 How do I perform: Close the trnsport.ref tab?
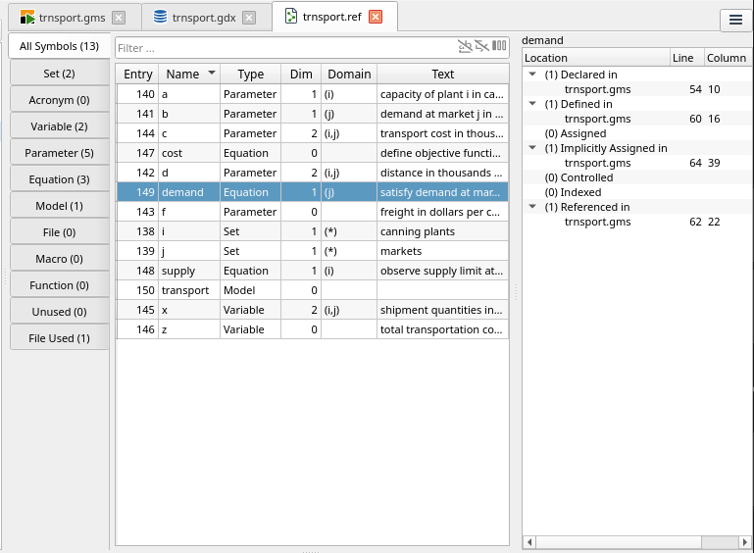[376, 17]
